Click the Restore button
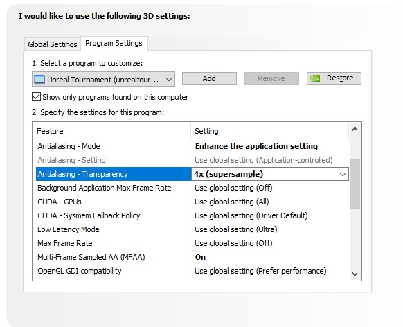 pos(334,78)
